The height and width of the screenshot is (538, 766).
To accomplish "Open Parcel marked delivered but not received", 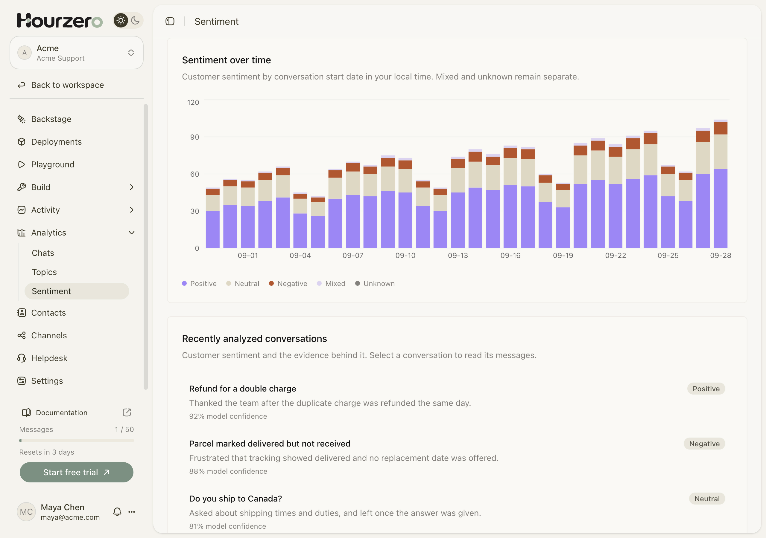I will (457, 457).
